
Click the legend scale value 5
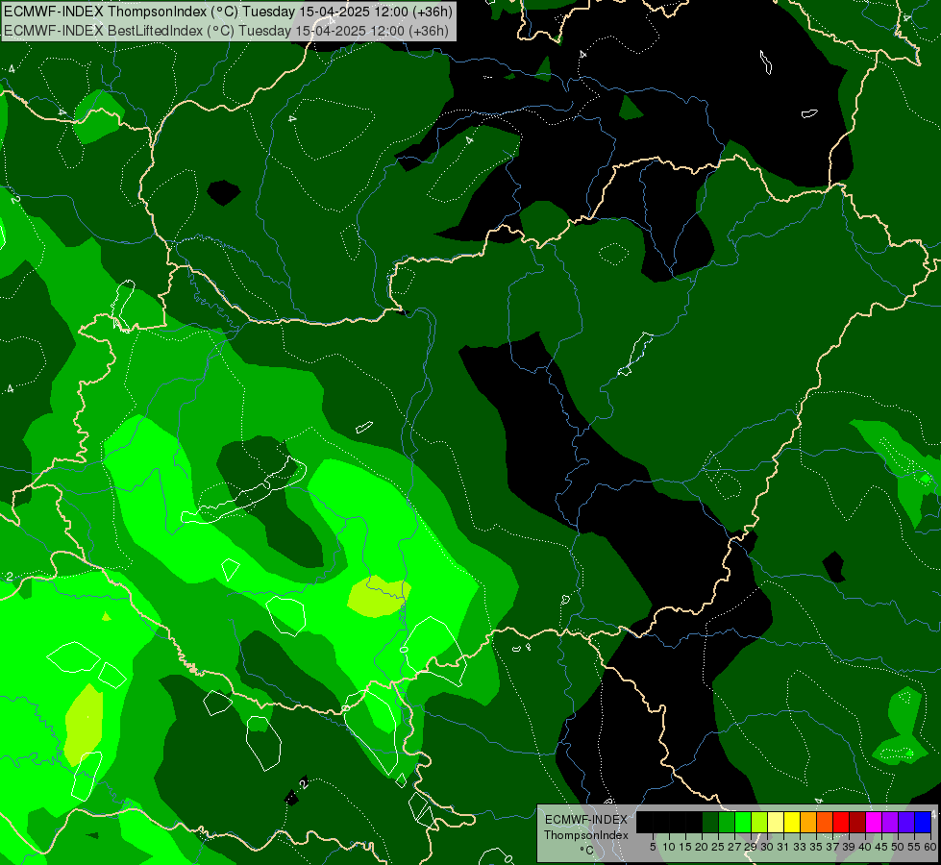pyautogui.click(x=653, y=847)
